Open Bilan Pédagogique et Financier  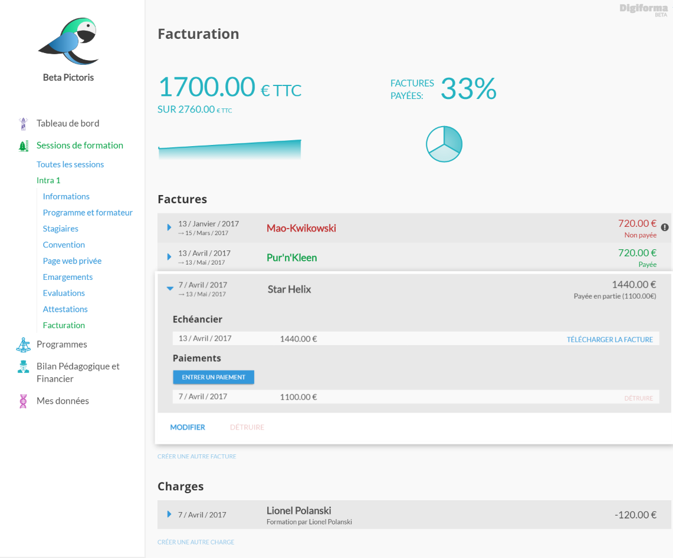coord(78,372)
